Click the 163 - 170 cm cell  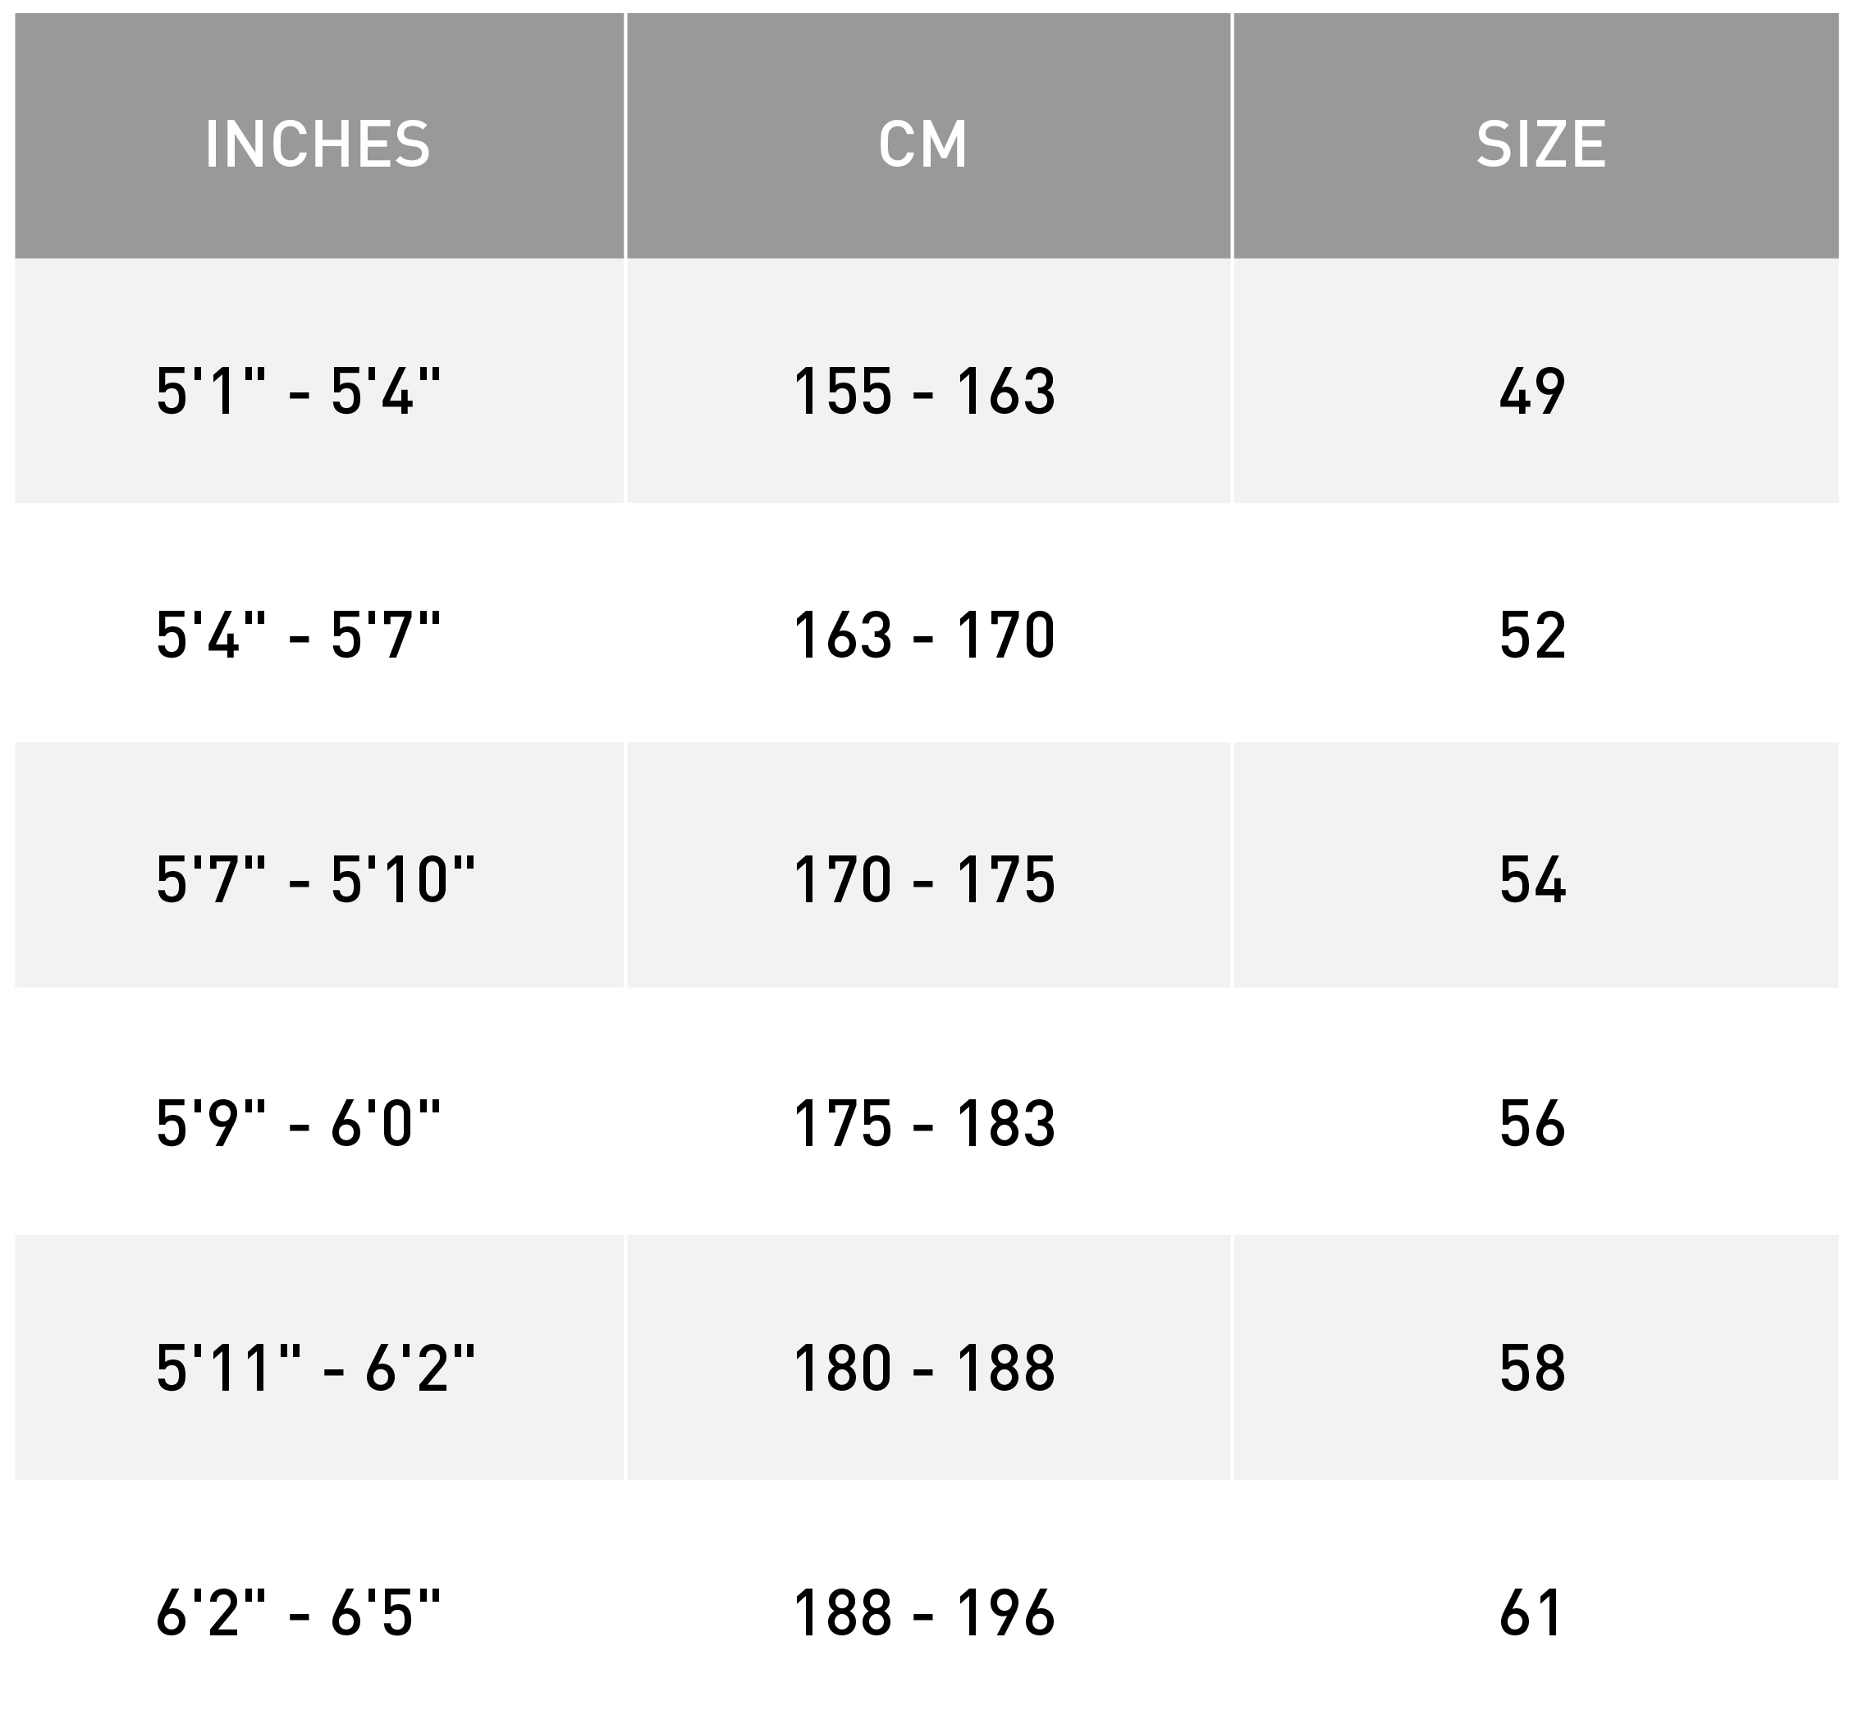point(929,624)
